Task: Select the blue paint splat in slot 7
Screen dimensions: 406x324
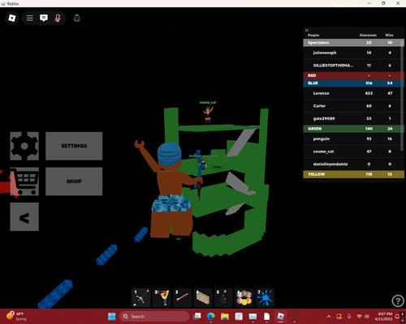Action: [x=265, y=297]
